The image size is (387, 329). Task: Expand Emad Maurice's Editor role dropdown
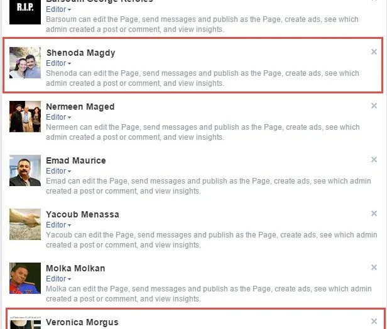point(58,171)
